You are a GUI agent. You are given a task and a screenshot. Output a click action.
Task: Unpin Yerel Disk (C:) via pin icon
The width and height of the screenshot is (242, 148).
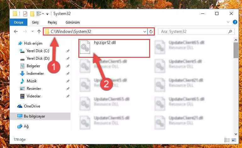pos(68,51)
